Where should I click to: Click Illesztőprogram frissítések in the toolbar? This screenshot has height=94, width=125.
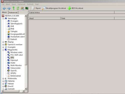(54, 8)
